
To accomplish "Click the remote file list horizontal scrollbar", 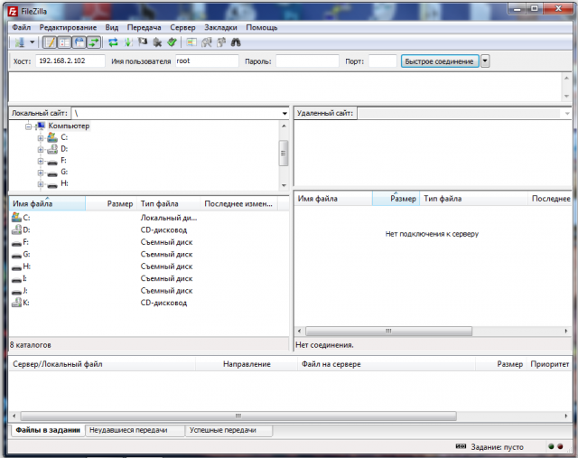I will point(388,331).
